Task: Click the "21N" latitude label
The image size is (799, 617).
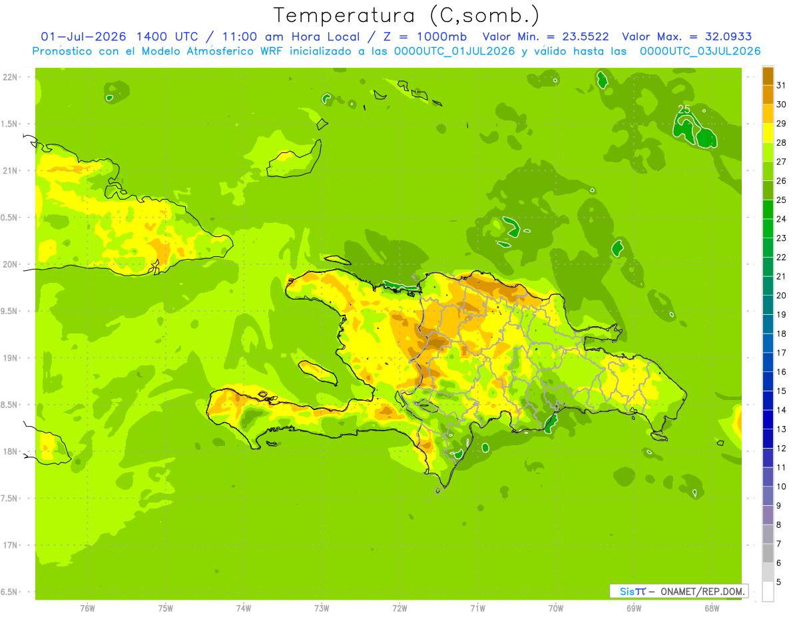Action: 9,170
